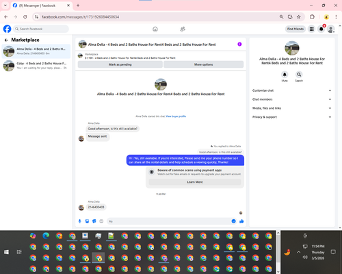Click Find friends button
Viewport: 342px width, 274px height.
[295, 29]
